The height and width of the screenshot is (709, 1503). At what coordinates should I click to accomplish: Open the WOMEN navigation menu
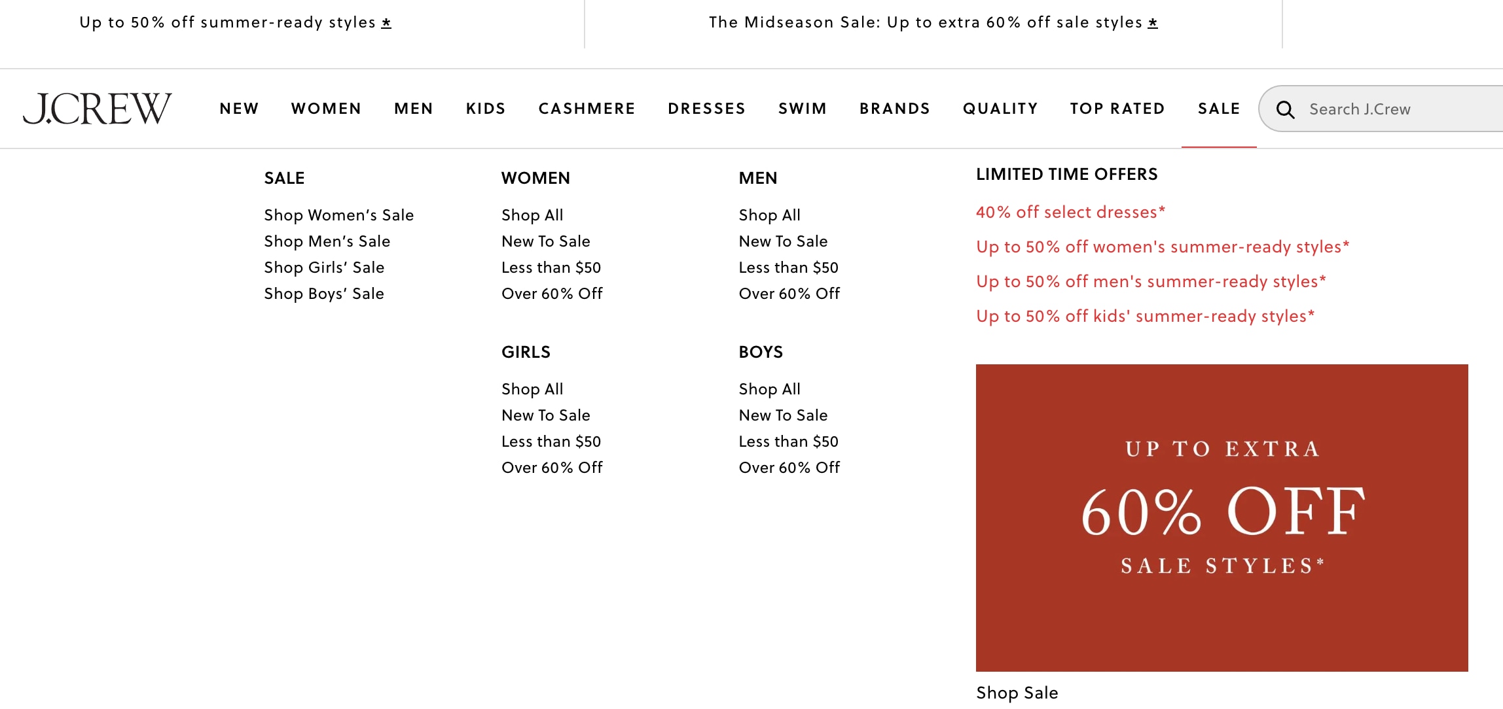[326, 109]
